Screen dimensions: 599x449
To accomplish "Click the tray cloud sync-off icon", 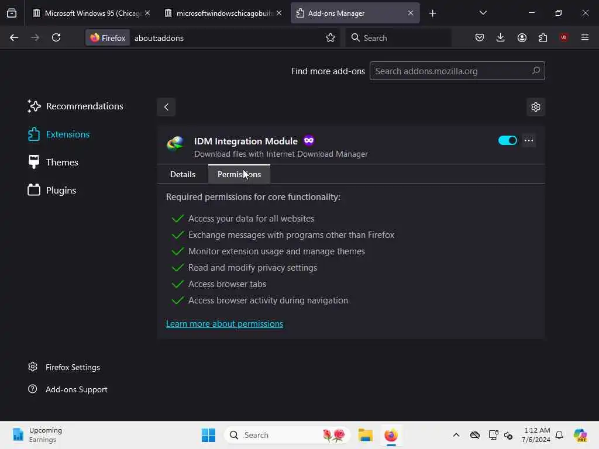I will tap(475, 435).
